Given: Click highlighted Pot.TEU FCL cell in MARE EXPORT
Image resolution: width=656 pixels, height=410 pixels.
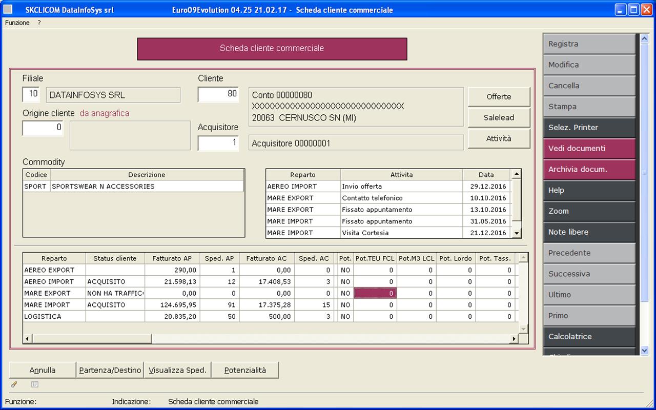Looking at the screenshot, I should (375, 293).
